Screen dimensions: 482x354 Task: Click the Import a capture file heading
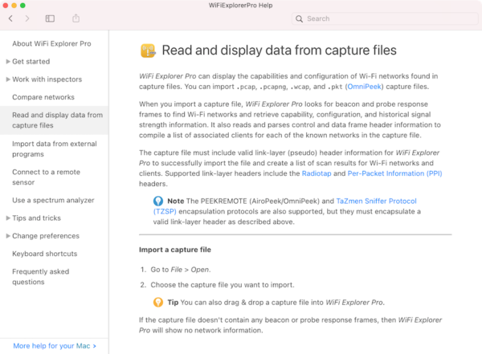[x=175, y=250]
